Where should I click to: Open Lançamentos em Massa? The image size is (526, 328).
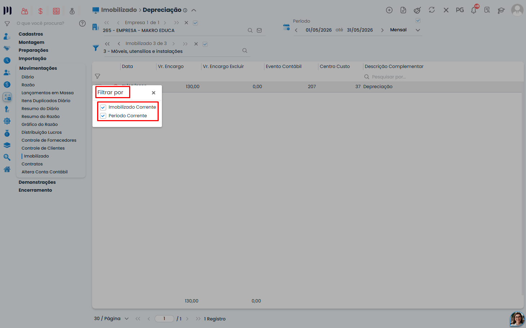pyautogui.click(x=47, y=93)
